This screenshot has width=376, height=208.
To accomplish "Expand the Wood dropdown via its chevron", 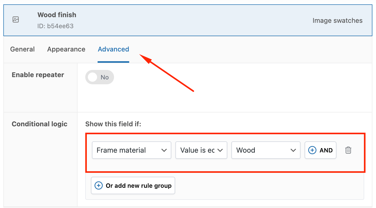I will [294, 150].
